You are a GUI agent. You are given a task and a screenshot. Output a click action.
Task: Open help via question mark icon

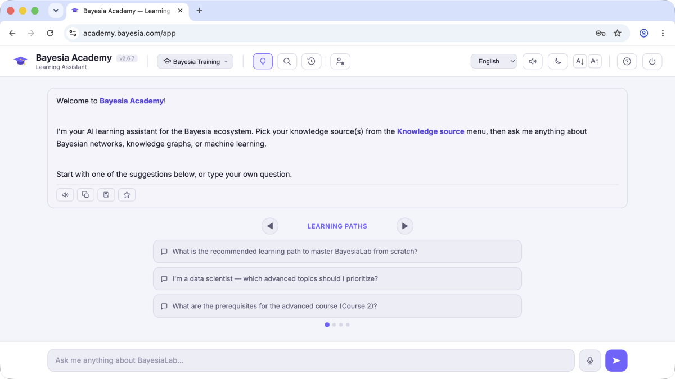(x=627, y=61)
